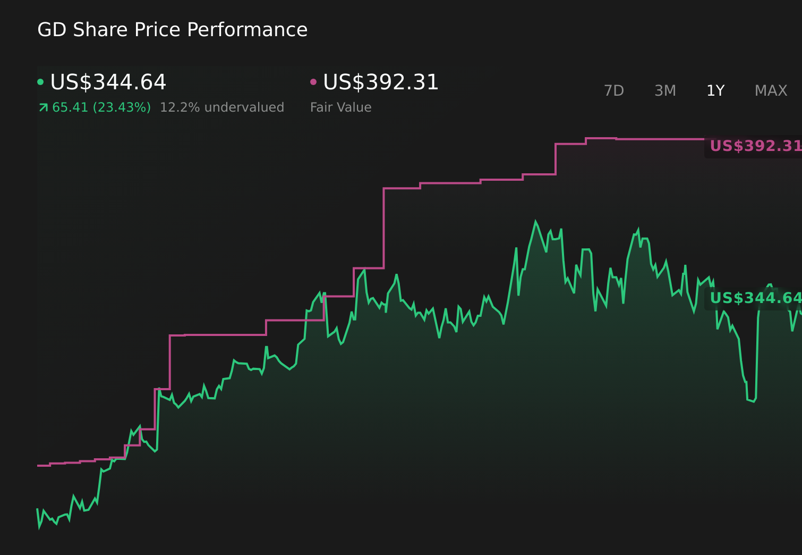Click the pink US$392.31 chart end label
Screen dimensions: 802x555
756,146
